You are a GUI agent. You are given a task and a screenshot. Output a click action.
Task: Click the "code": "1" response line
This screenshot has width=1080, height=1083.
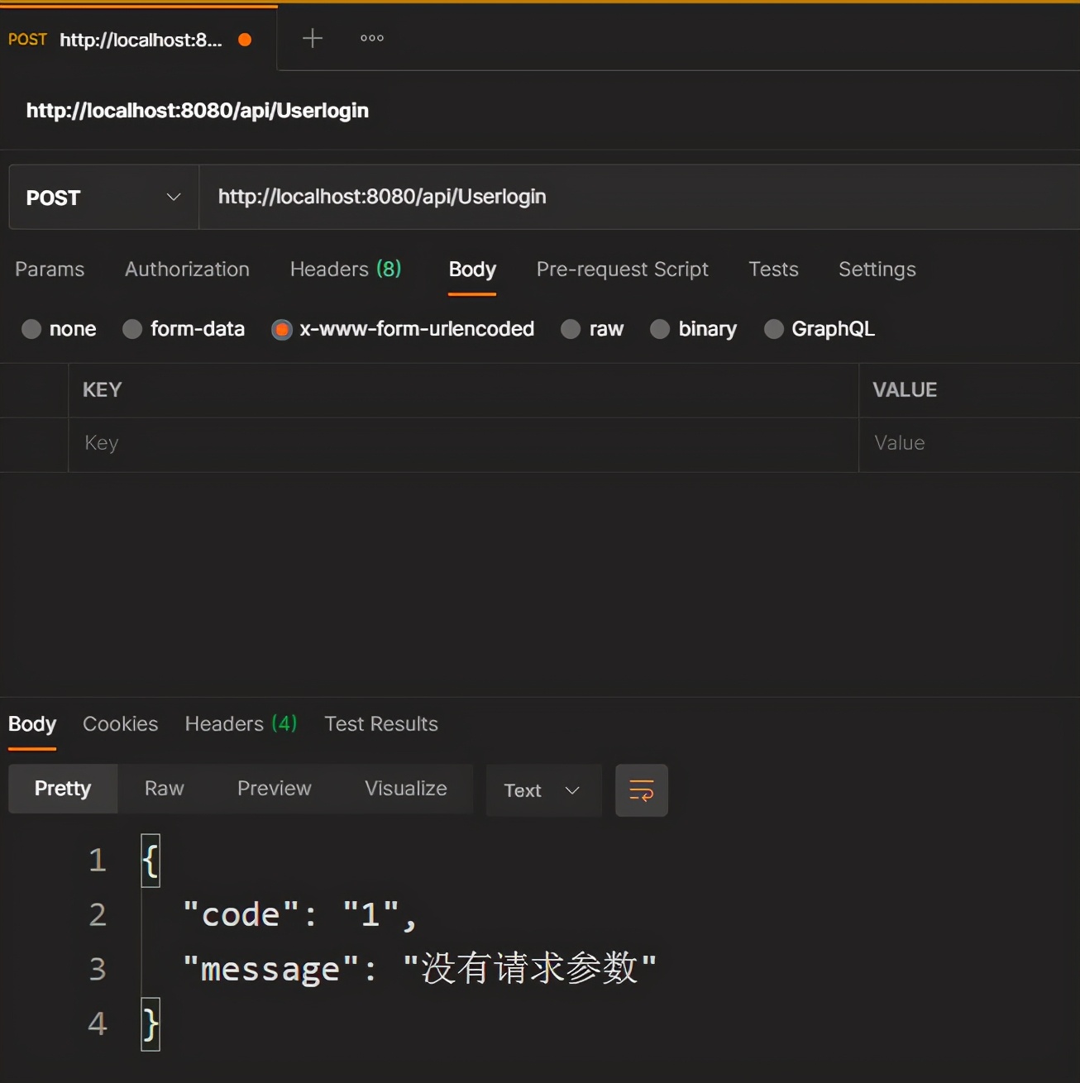[300, 915]
